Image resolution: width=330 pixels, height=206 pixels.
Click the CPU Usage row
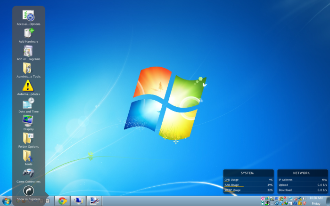248,180
